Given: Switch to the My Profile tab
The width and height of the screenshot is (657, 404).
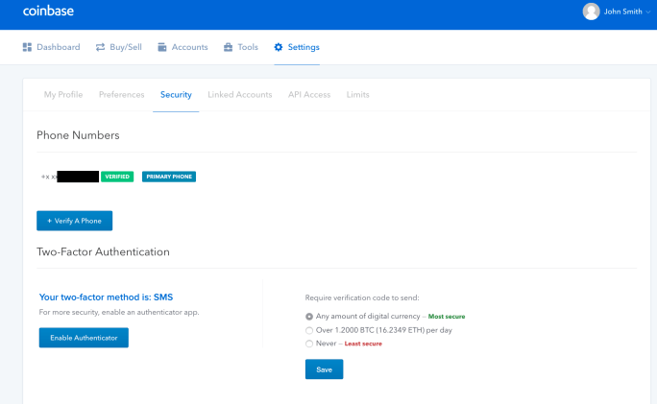Looking at the screenshot, I should (x=63, y=94).
